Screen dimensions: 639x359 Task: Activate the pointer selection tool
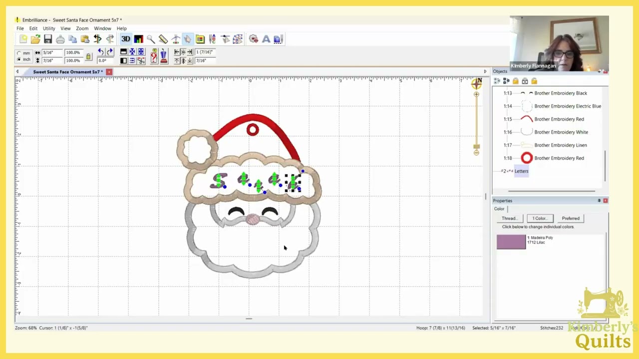(188, 39)
